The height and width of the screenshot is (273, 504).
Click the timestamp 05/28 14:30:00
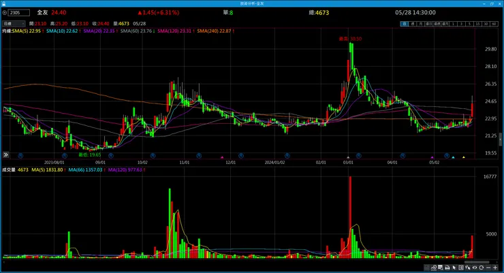(x=415, y=12)
